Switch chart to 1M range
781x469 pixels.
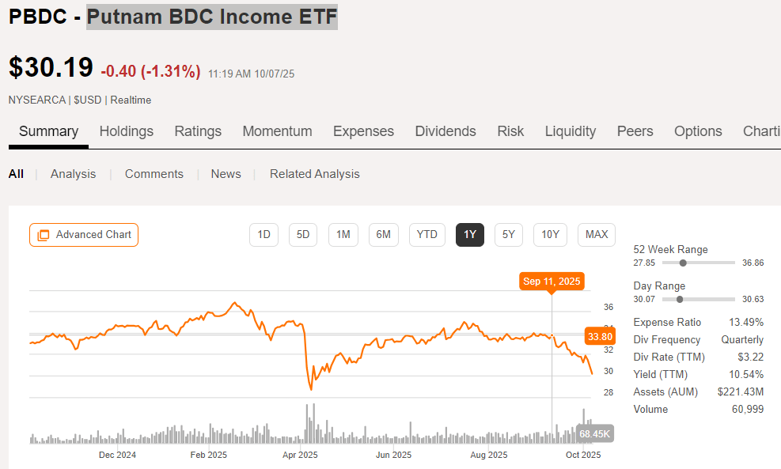pos(343,235)
